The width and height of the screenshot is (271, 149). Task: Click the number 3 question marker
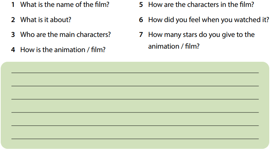point(13,34)
